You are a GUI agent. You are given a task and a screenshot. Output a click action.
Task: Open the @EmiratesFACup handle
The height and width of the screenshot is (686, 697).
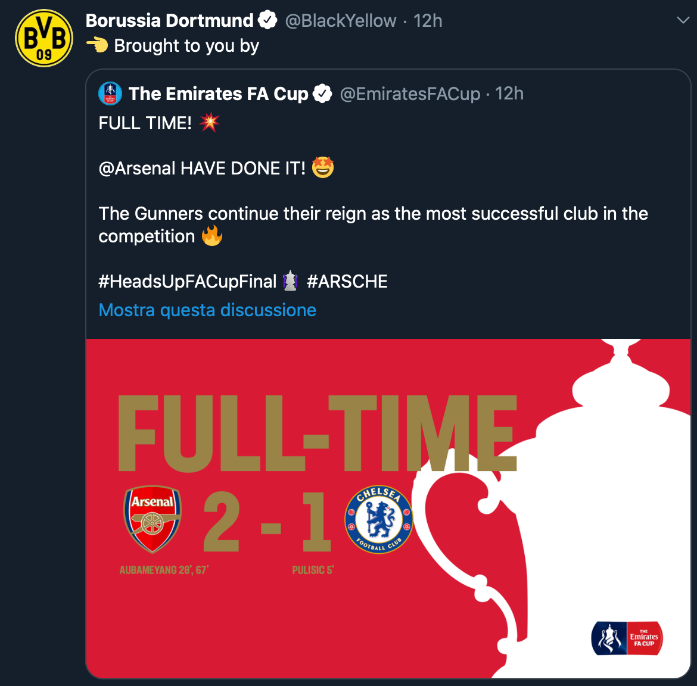point(410,93)
